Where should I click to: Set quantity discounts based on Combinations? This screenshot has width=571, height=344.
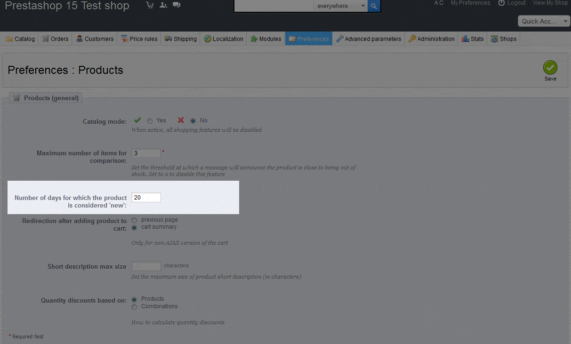click(135, 307)
